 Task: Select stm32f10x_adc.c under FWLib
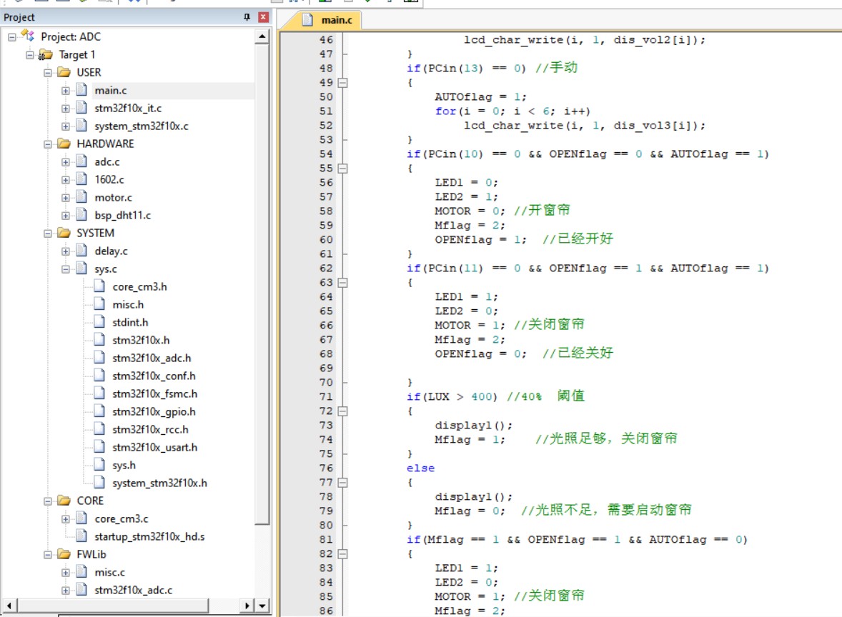coord(133,590)
